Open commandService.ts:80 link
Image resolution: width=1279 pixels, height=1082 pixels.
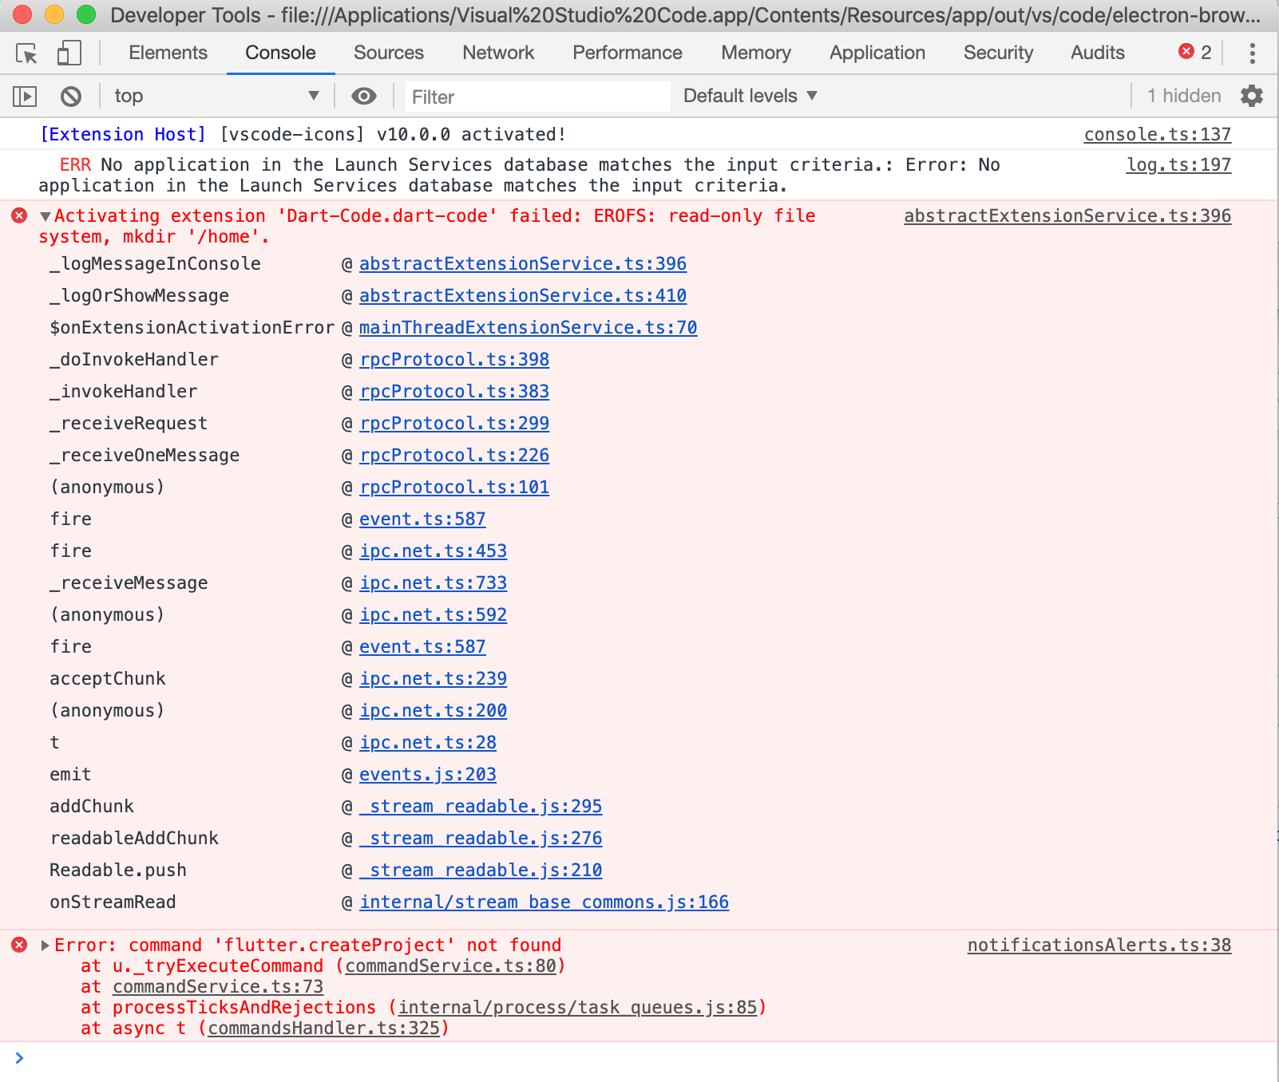click(450, 966)
